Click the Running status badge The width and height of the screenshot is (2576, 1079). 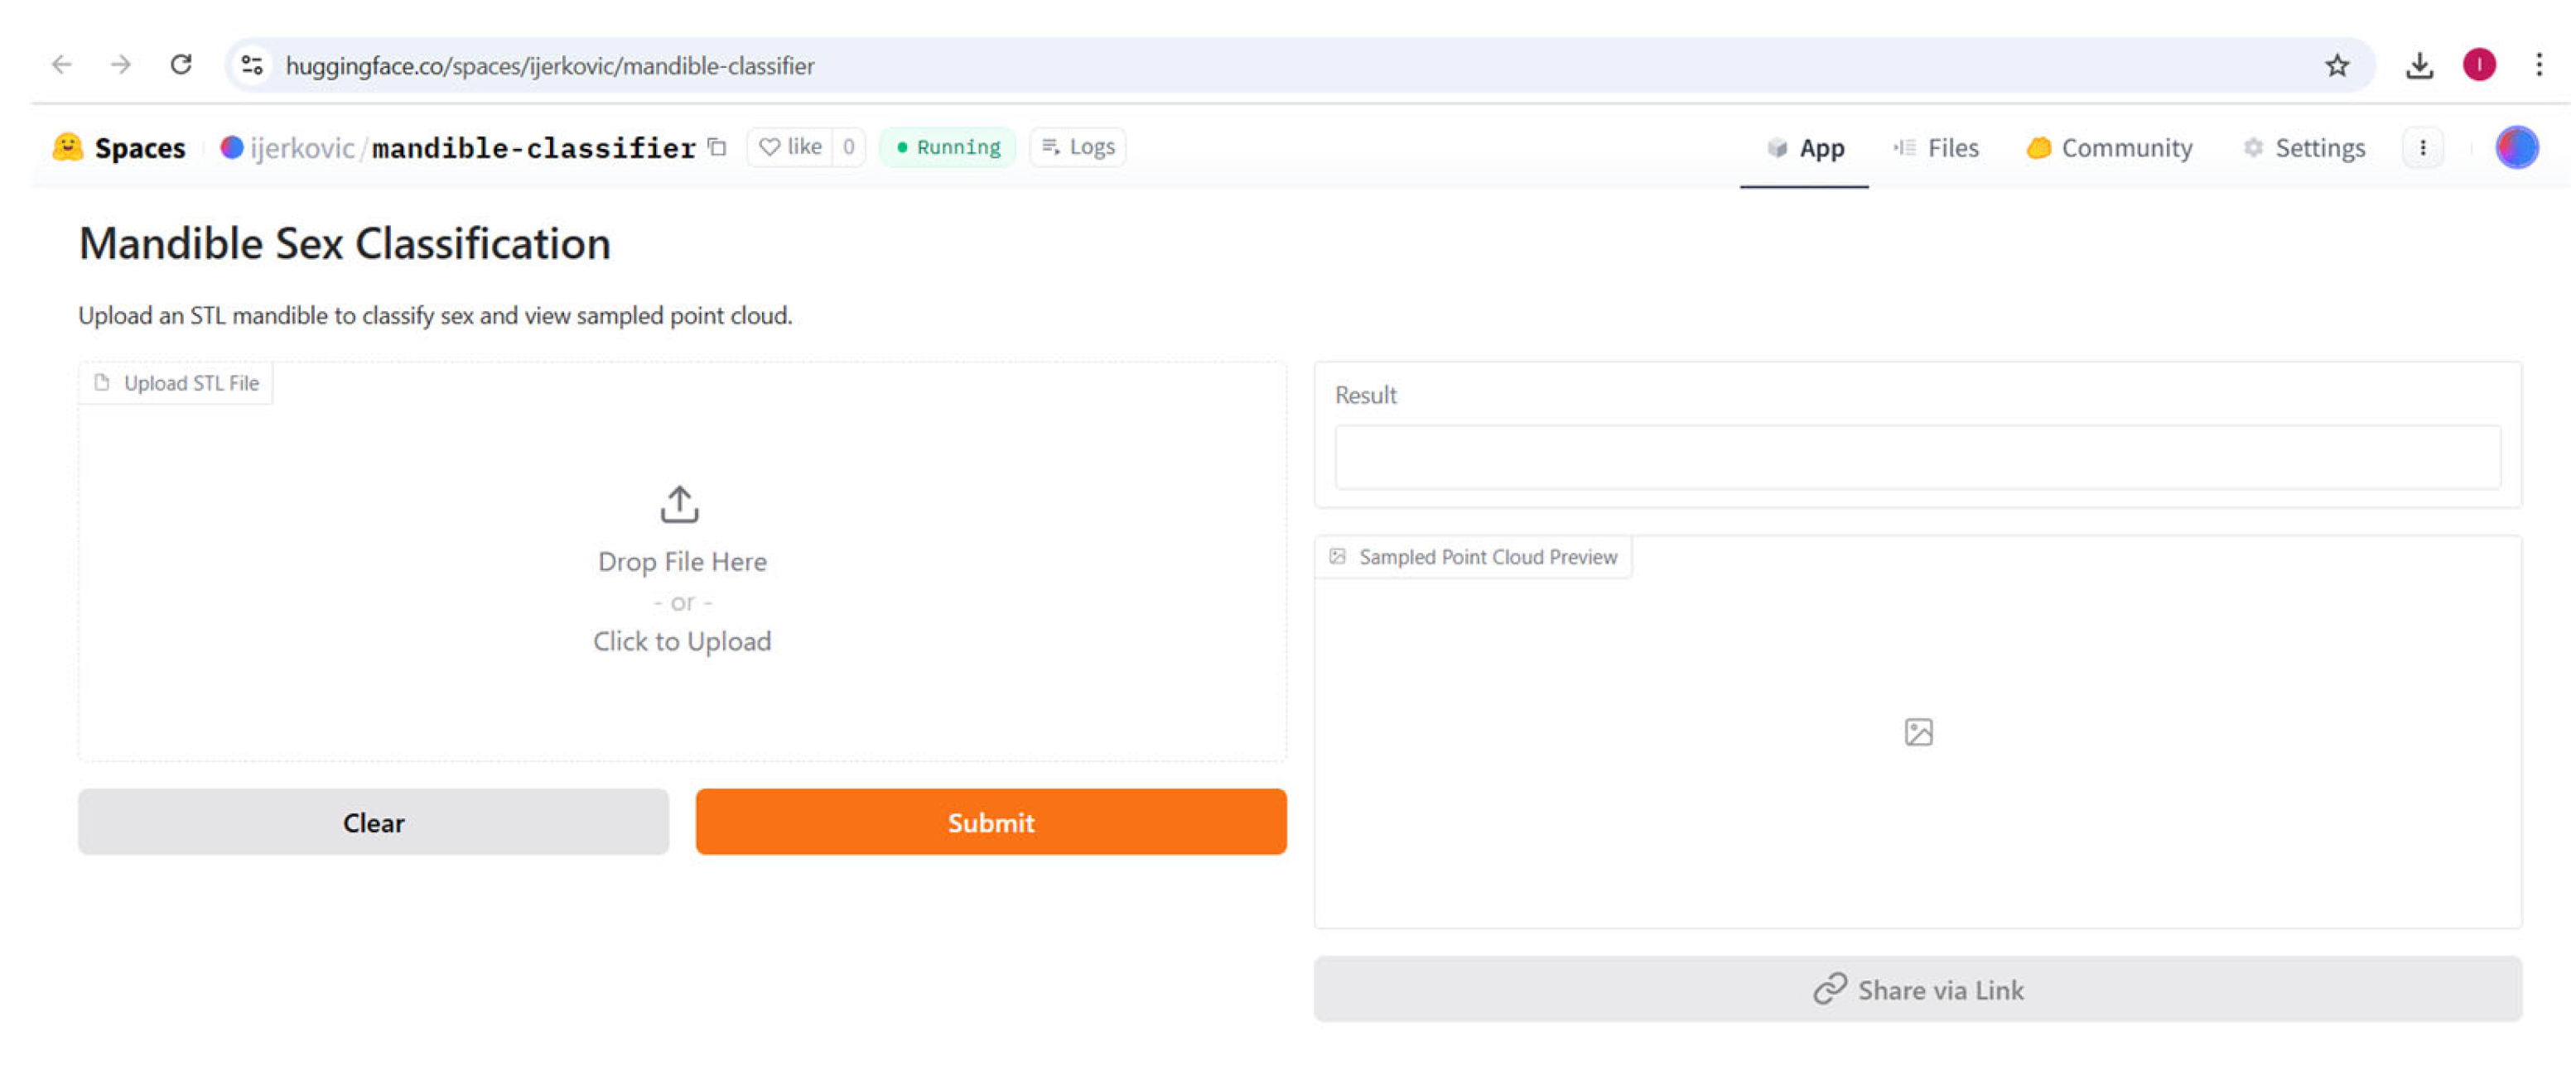tap(948, 146)
